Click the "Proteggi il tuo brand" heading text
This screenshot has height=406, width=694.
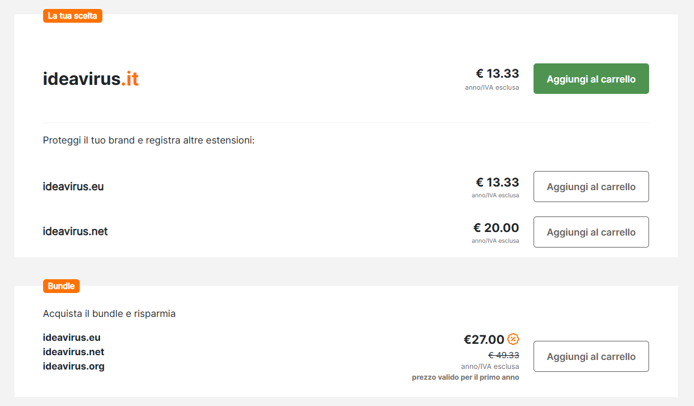149,141
